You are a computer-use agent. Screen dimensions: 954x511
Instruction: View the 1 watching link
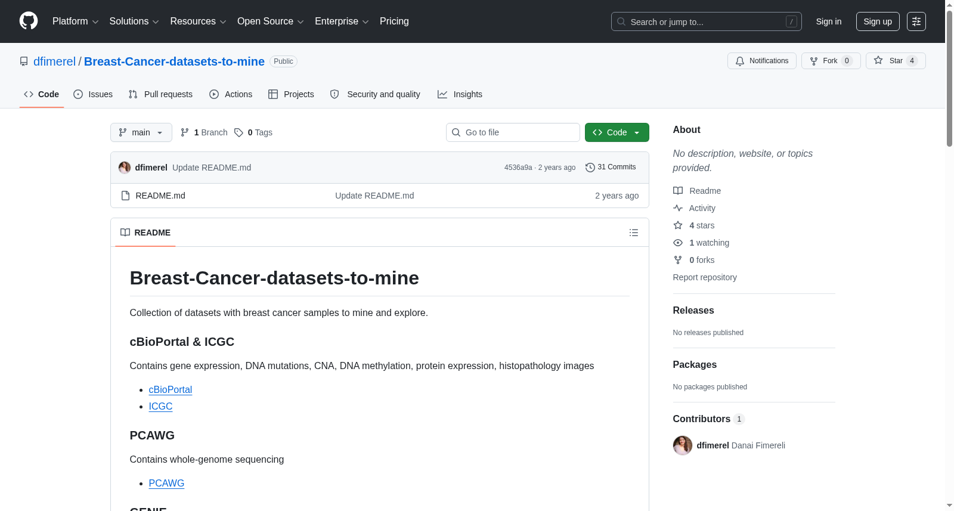tap(701, 243)
